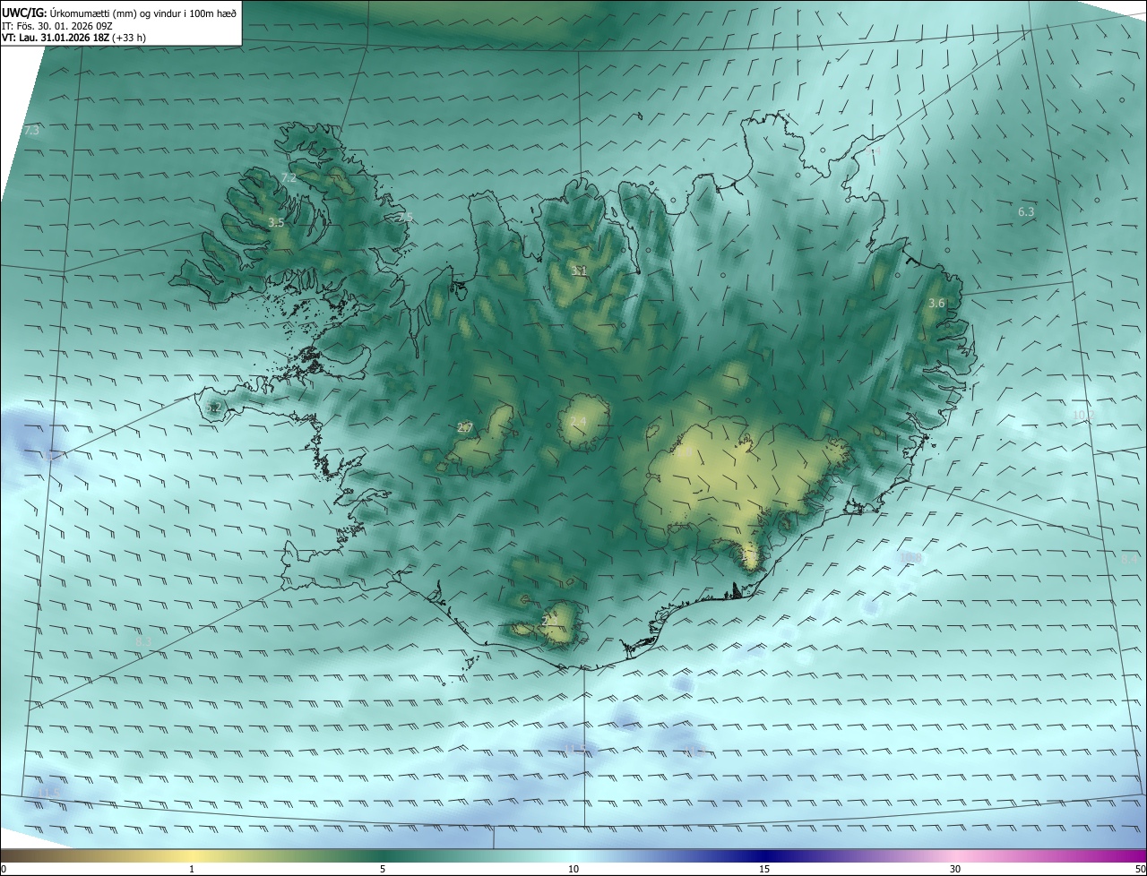Click the map value label 10.8
This screenshot has width=1147, height=876.
coord(910,558)
